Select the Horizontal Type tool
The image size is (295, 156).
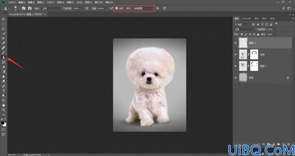4,91
